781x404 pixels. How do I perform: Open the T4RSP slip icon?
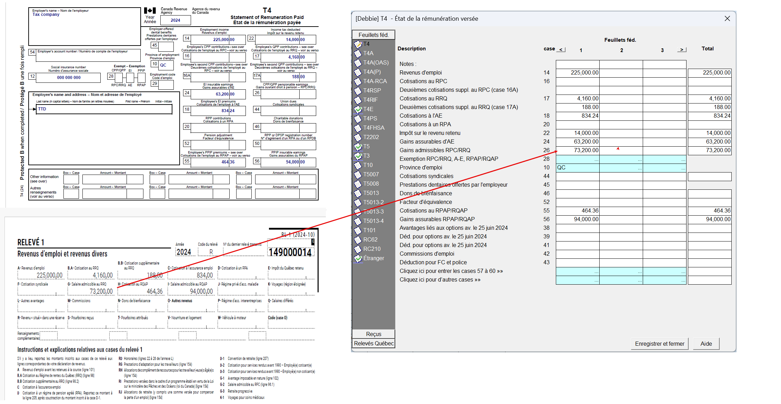(x=358, y=91)
